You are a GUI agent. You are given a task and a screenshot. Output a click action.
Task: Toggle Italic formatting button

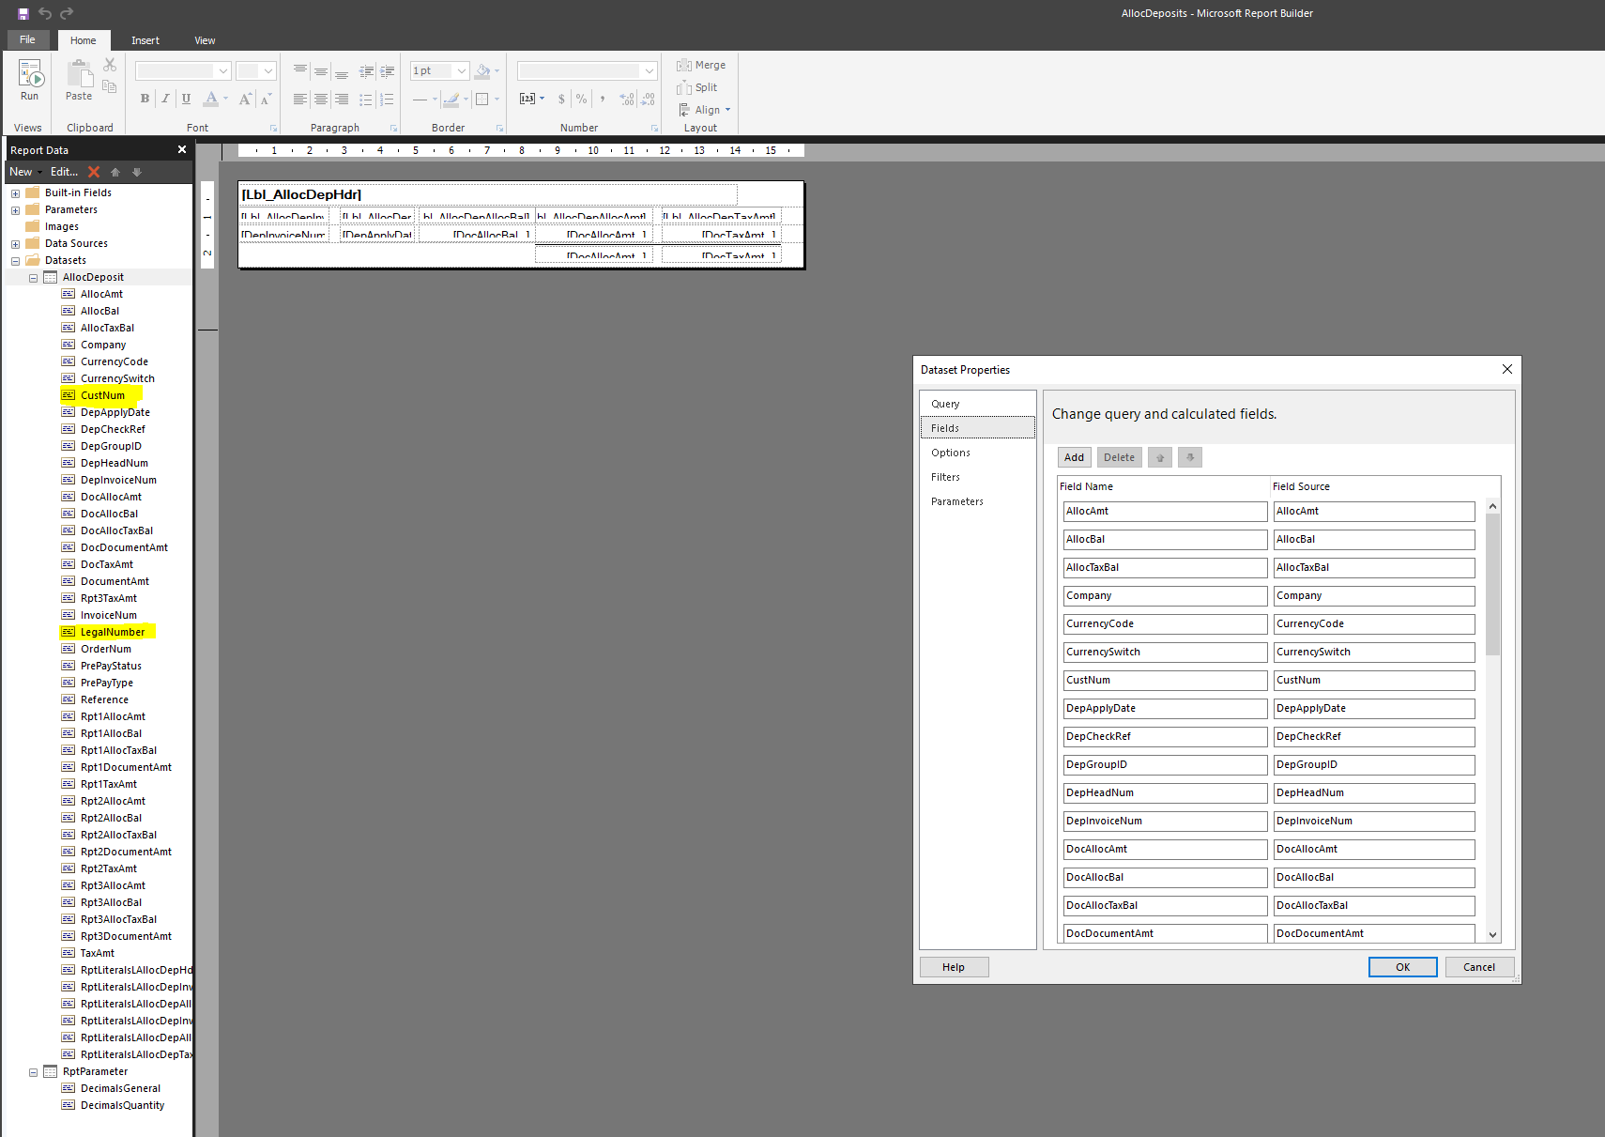[x=165, y=99]
